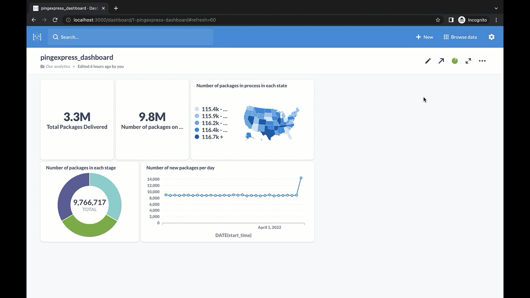Click the + New button
This screenshot has height=298, width=530.
click(424, 37)
